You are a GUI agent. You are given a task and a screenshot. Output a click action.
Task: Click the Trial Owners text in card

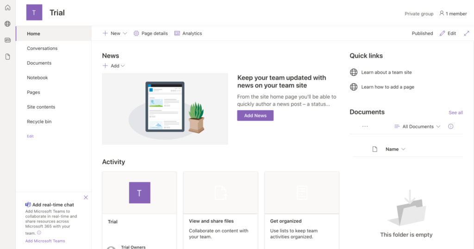(133, 247)
